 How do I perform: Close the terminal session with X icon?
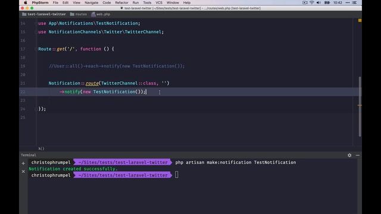coord(23,172)
